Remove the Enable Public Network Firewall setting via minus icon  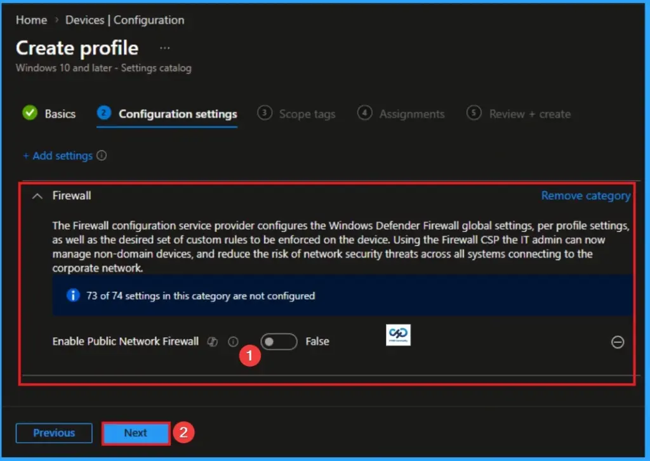click(x=618, y=342)
